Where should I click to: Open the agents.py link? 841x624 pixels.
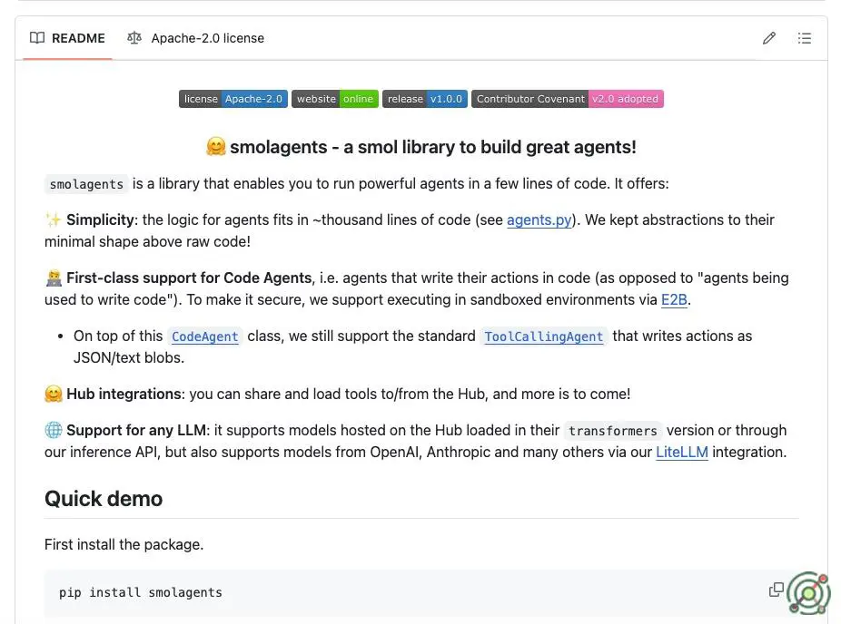pyautogui.click(x=539, y=219)
